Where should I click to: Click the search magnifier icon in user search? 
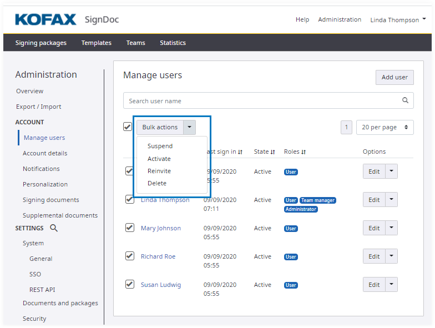(x=405, y=100)
